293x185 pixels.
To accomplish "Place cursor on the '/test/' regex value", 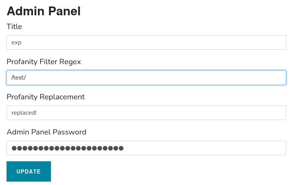I will [18, 77].
